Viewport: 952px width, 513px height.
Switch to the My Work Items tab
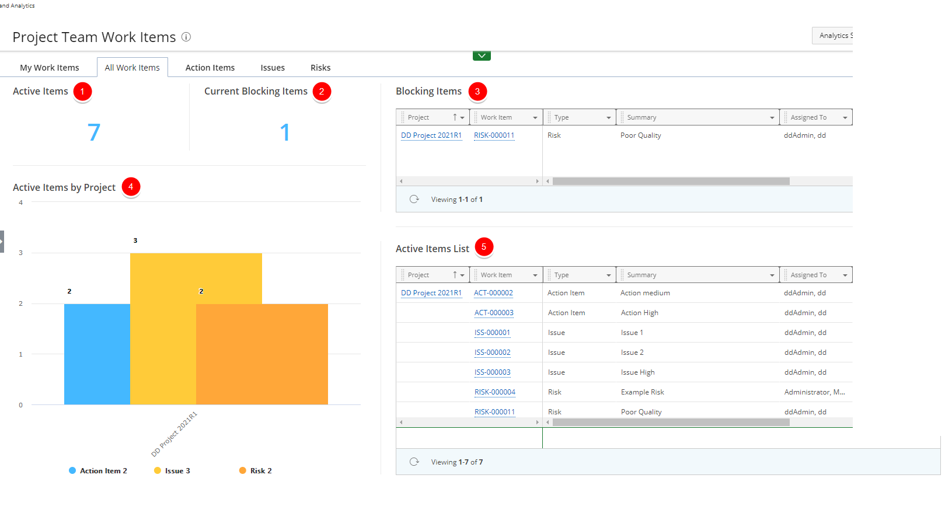(x=50, y=68)
